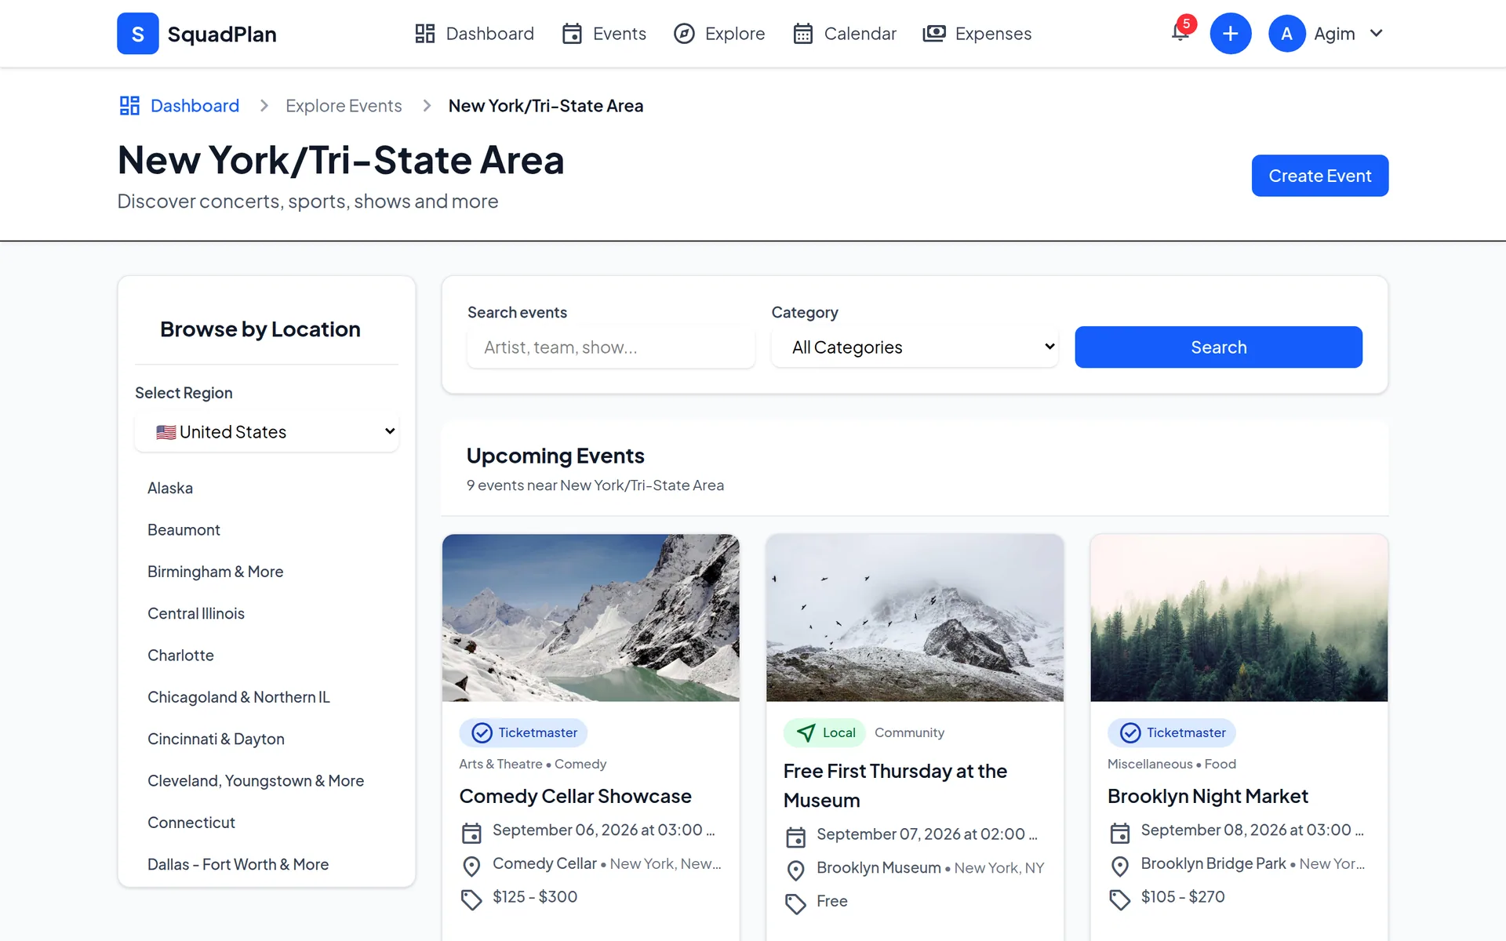Click the Local badge on Free First Thursday
Image resolution: width=1506 pixels, height=941 pixels.
[x=824, y=732]
